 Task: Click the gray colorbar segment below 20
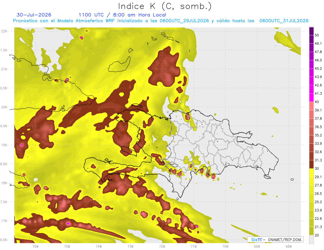[x=311, y=239]
